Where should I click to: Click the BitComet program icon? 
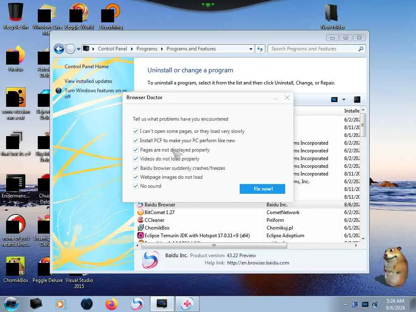(140, 212)
